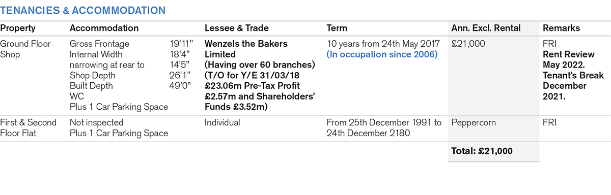This screenshot has width=611, height=195.
Task: Click the Gross Frontage 19'11" measurement
Action: 131,44
